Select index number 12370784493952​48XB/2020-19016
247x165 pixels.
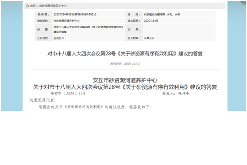click(x=75, y=14)
